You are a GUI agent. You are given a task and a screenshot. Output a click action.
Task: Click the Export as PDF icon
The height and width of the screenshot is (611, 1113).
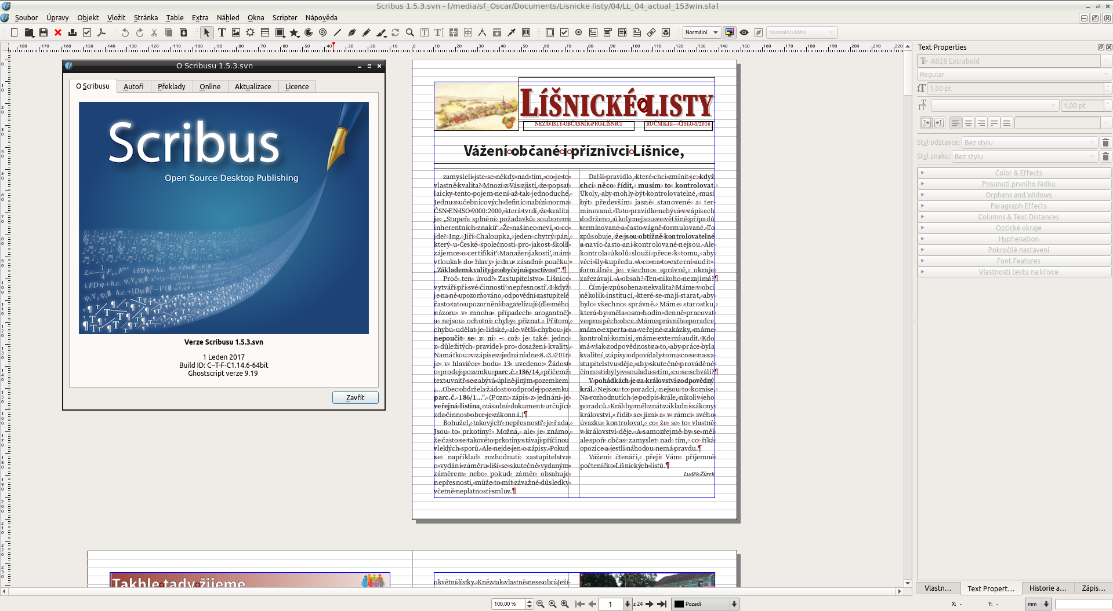(x=101, y=33)
